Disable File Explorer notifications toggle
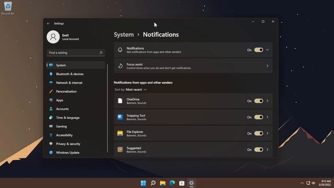The height and width of the screenshot is (188, 334). click(x=259, y=134)
